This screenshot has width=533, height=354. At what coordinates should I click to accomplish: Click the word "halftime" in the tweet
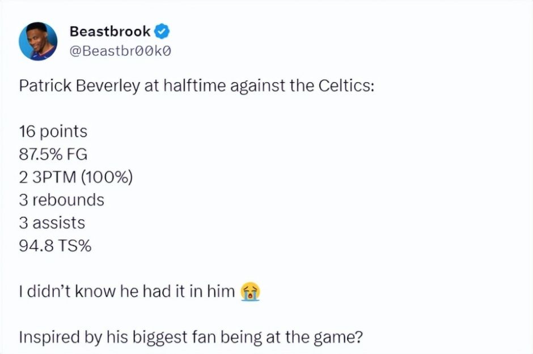tap(193, 87)
